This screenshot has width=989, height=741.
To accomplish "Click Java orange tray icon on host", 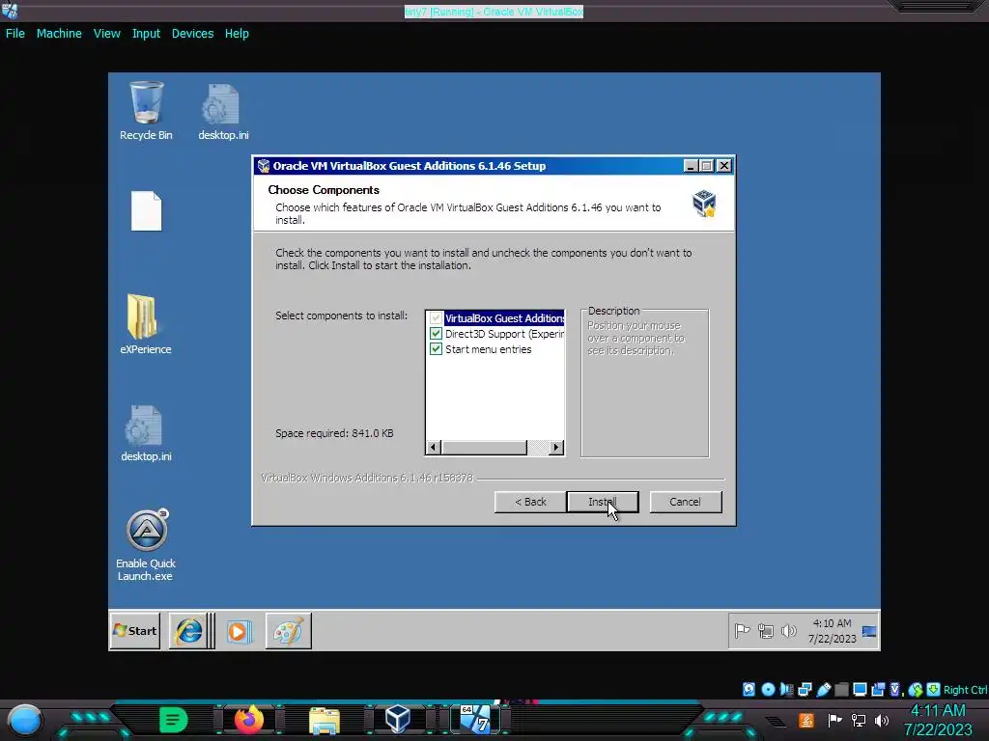I will pyautogui.click(x=806, y=720).
